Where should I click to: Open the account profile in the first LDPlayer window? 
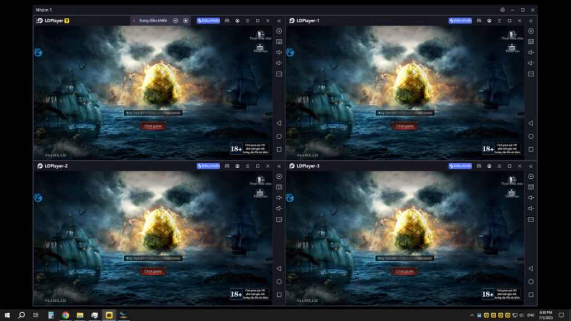[x=238, y=21]
